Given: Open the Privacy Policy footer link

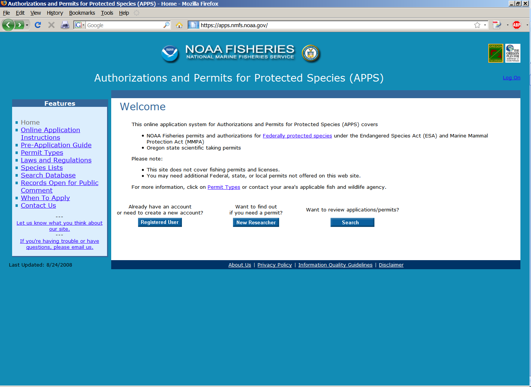Looking at the screenshot, I should pyautogui.click(x=275, y=265).
